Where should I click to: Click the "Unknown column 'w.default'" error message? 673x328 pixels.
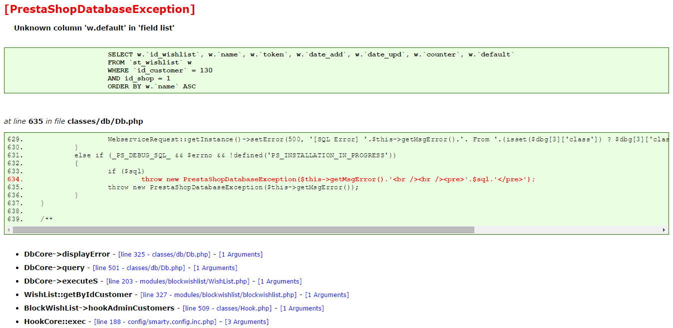coord(94,28)
